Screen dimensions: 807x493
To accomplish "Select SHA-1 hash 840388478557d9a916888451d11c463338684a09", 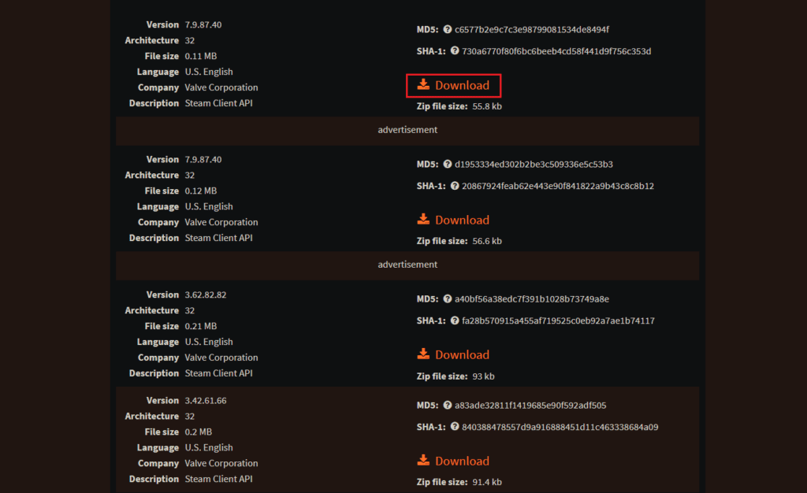I will [560, 427].
